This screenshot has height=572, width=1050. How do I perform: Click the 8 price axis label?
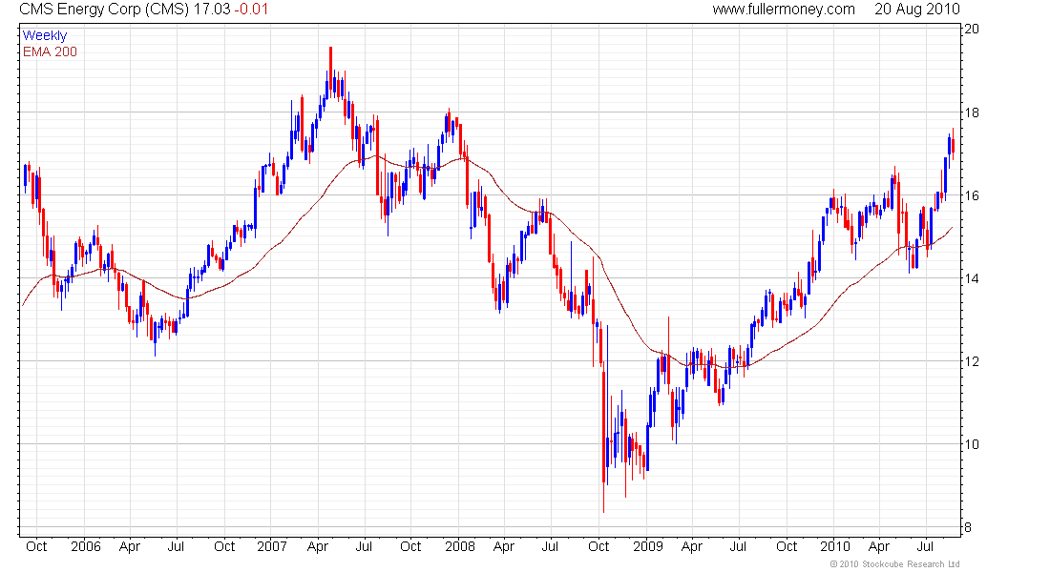[968, 527]
